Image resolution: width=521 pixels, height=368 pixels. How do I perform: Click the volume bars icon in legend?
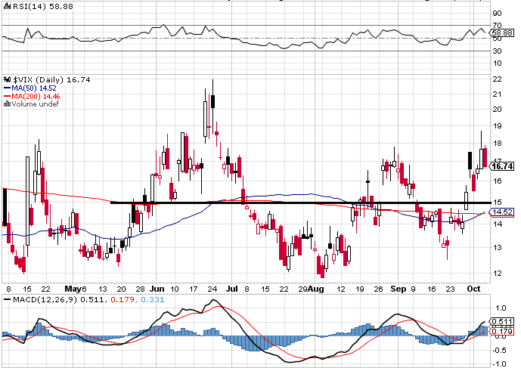coord(7,104)
